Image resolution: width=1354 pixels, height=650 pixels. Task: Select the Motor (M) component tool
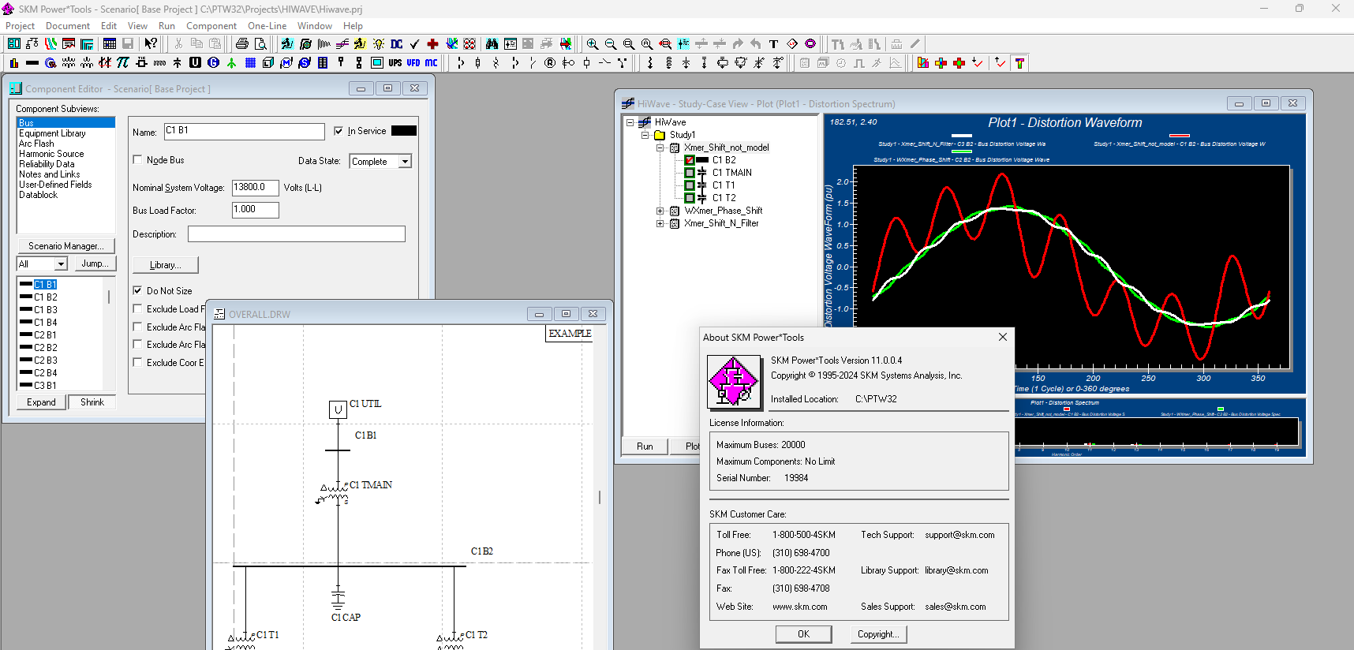[286, 63]
